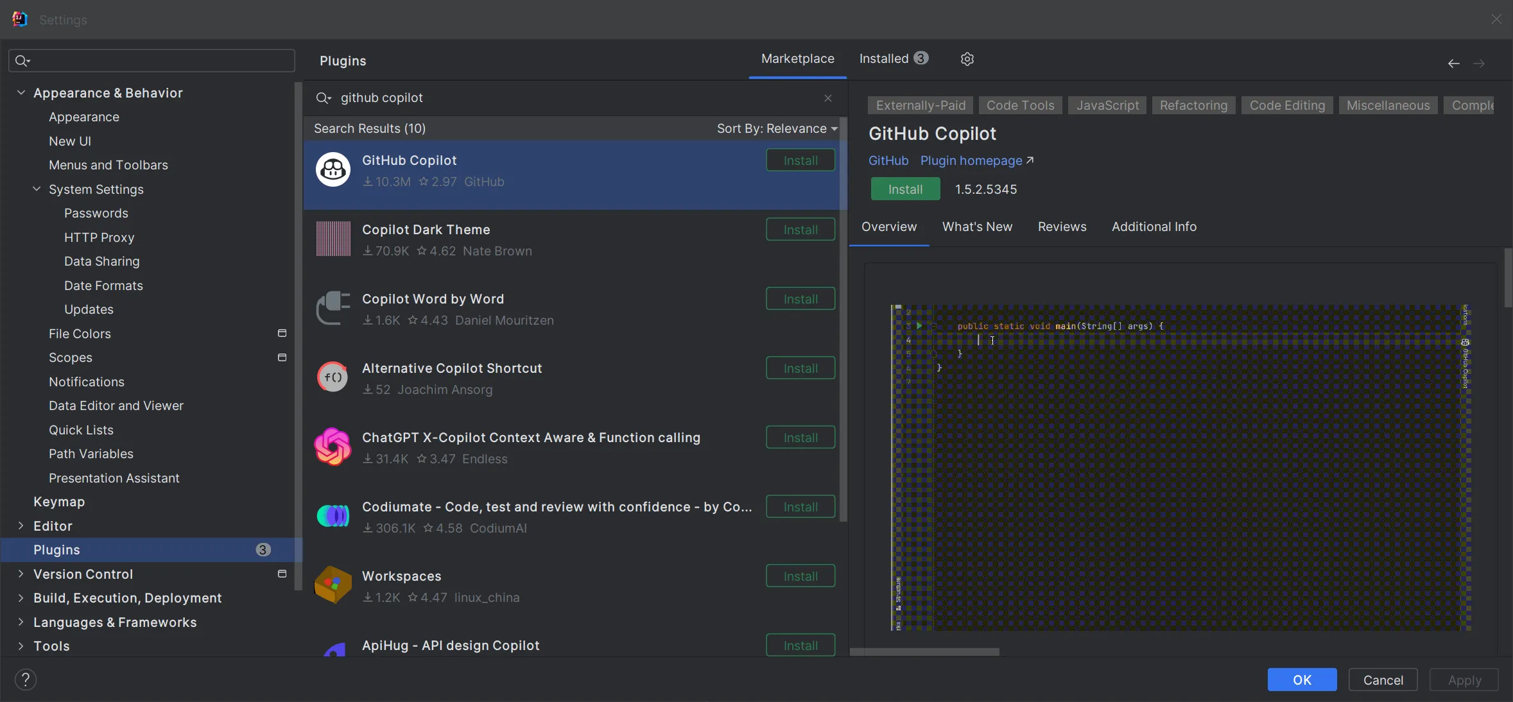
Task: Click the Version Control project-level icon
Action: 282,574
